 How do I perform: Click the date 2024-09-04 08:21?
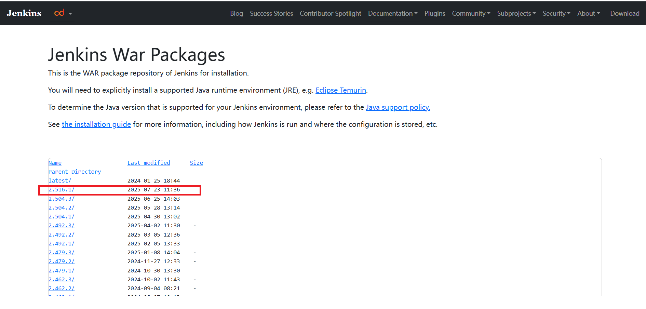tap(154, 288)
